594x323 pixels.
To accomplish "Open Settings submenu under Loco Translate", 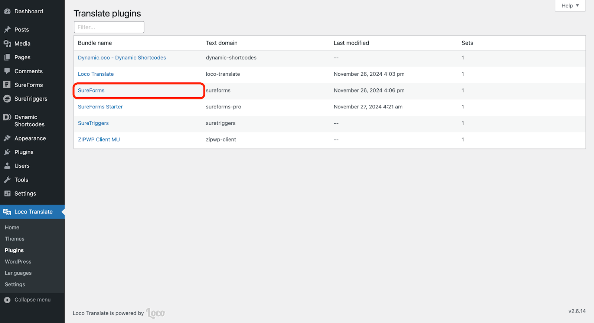I will tap(15, 284).
